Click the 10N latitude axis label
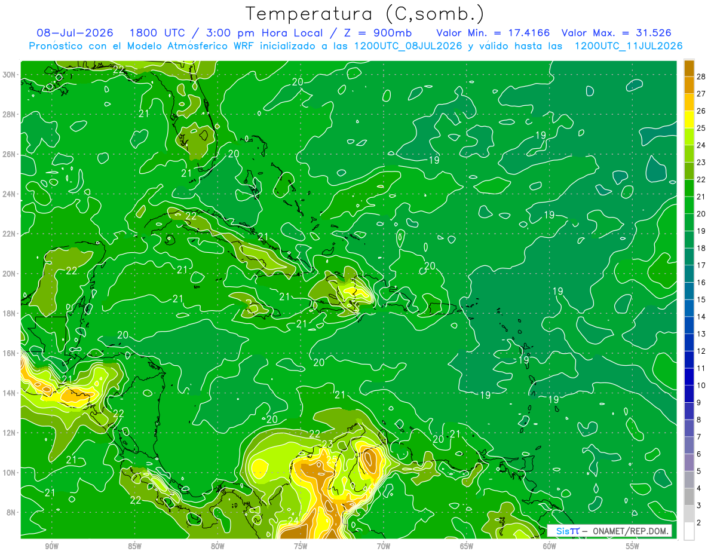The height and width of the screenshot is (554, 717). point(10,473)
